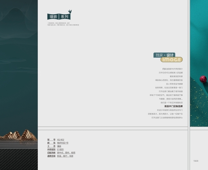This screenshot has height=170, width=208.
Task: Click the first paragraph line starting with 门
Action: click(173, 69)
